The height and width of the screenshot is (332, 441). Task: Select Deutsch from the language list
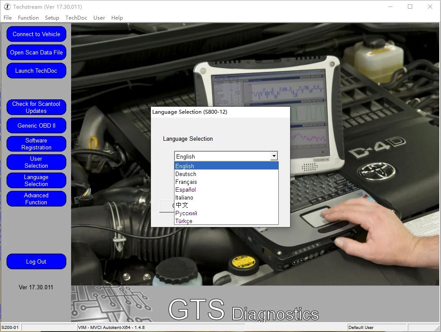(226, 174)
